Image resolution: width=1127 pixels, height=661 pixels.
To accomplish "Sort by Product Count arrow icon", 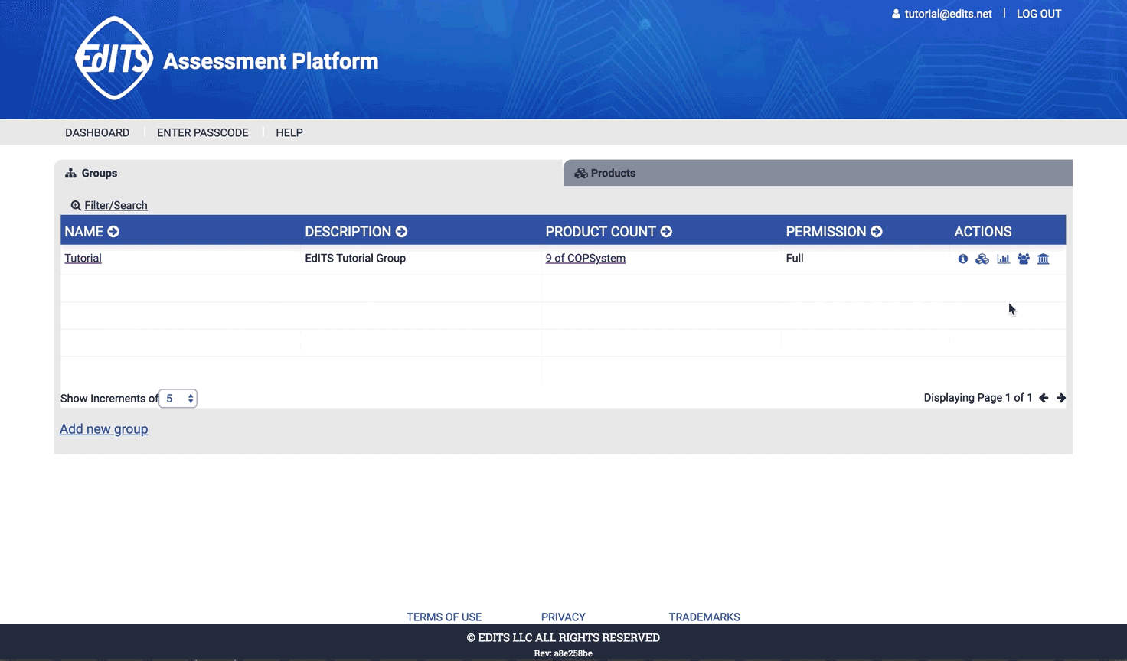I will coord(666,232).
